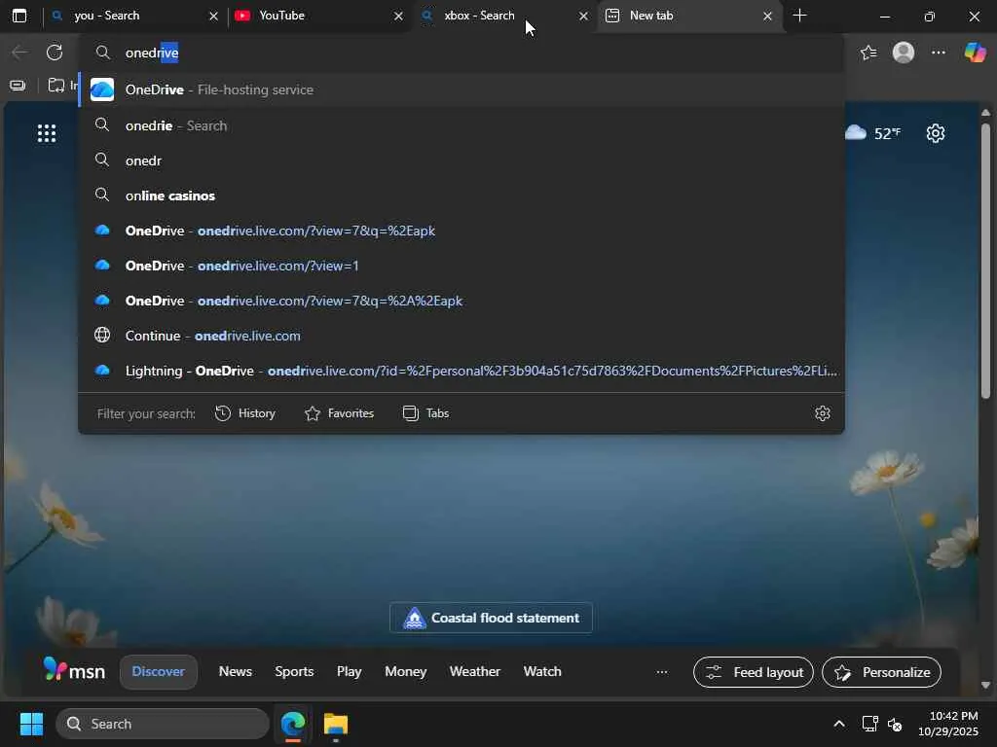
Task: Launch the Copilot icon in toolbar
Action: pyautogui.click(x=975, y=53)
